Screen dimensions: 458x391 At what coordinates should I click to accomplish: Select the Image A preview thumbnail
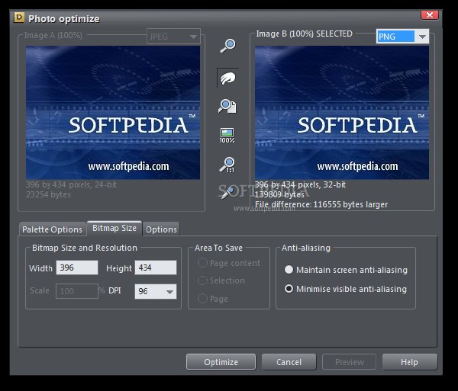click(x=113, y=113)
